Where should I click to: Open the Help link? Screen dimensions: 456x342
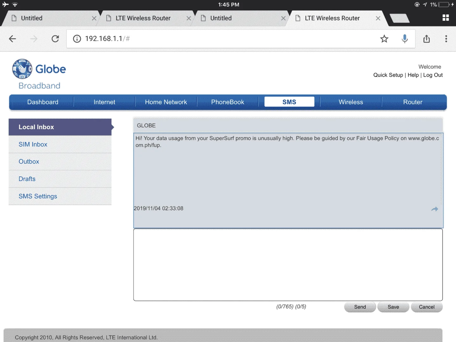413,75
